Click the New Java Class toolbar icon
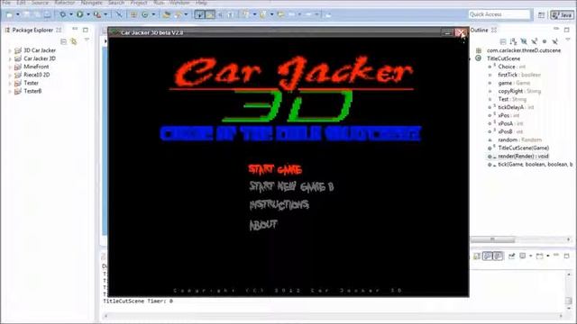This screenshot has height=324, width=577. [x=145, y=14]
